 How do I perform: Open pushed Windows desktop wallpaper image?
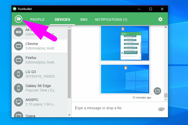pyautogui.click(x=125, y=79)
